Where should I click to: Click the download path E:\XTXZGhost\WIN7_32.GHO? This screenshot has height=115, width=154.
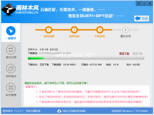pos(55,53)
